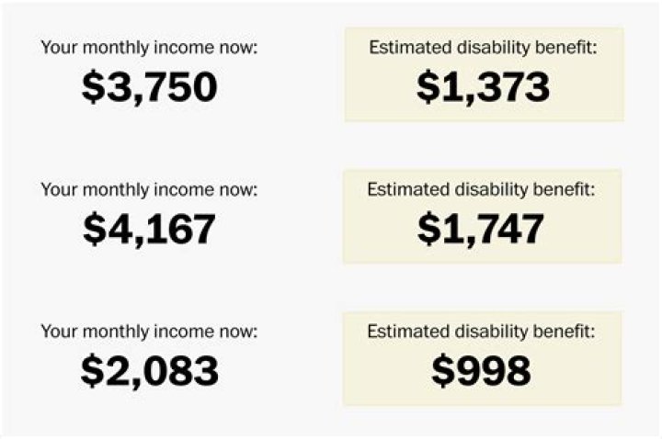Viewport: 662px width, 439px height.
Task: Click the dollar sign in $3,750
Action: tap(93, 87)
